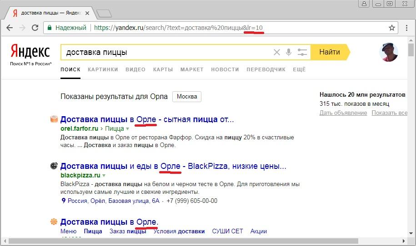The height and width of the screenshot is (246, 416).
Task: Open the МАРКЕТ tab
Action: point(192,69)
